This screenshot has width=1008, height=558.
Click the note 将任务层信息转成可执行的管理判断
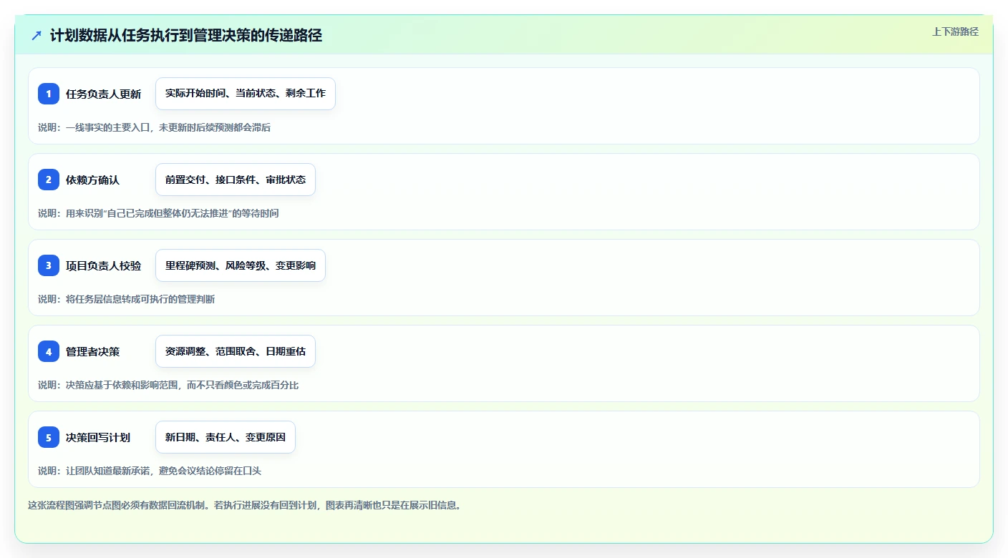point(127,299)
